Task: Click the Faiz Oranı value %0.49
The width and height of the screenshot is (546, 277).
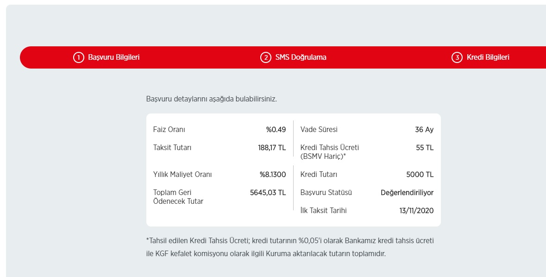Action: 276,130
